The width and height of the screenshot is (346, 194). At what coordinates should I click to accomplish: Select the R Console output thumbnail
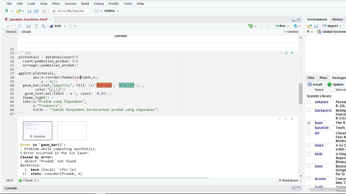point(37,130)
